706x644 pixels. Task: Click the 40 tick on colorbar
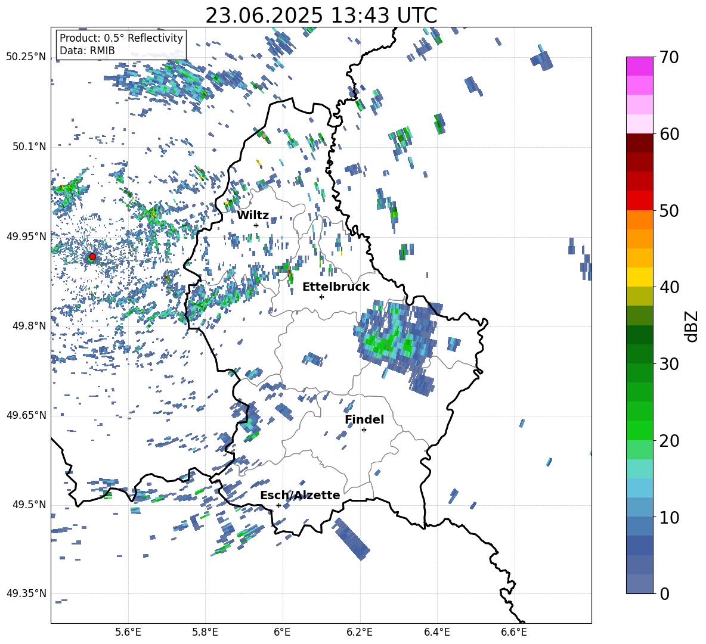point(669,287)
